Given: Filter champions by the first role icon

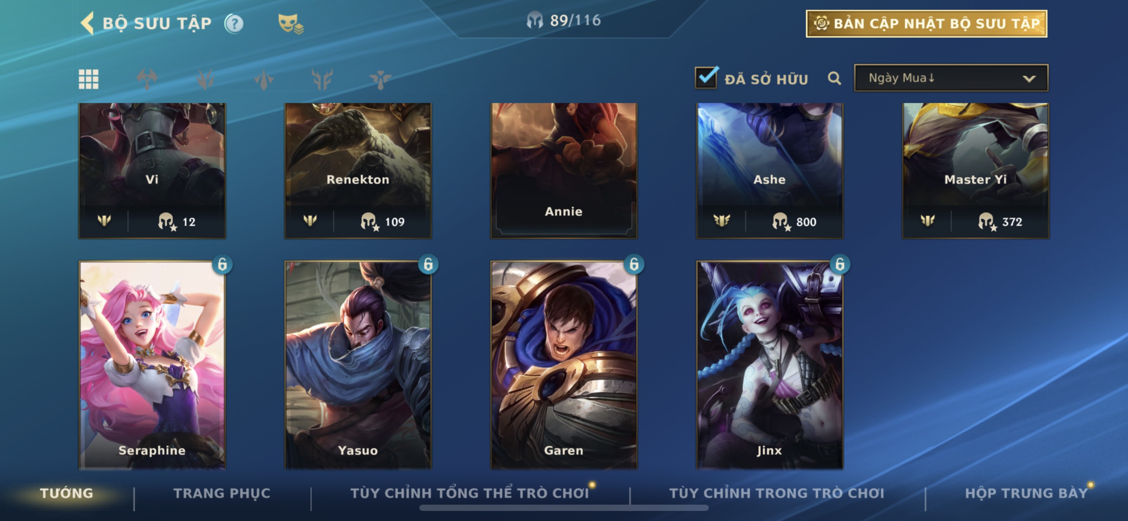Looking at the screenshot, I should pos(147,79).
